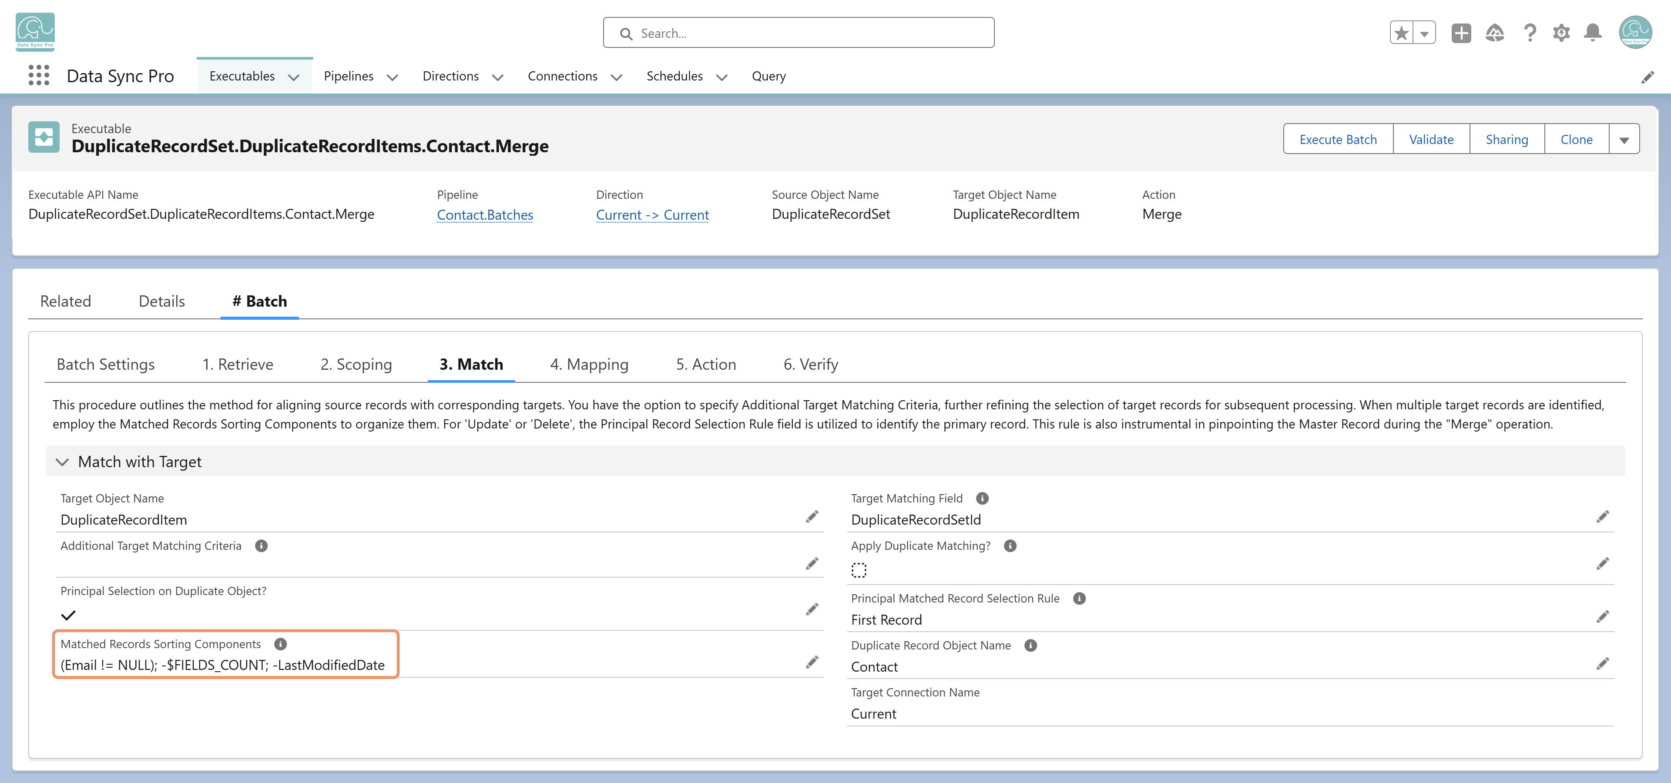Open the Setup gear icon
Image resolution: width=1671 pixels, height=783 pixels.
click(1561, 33)
